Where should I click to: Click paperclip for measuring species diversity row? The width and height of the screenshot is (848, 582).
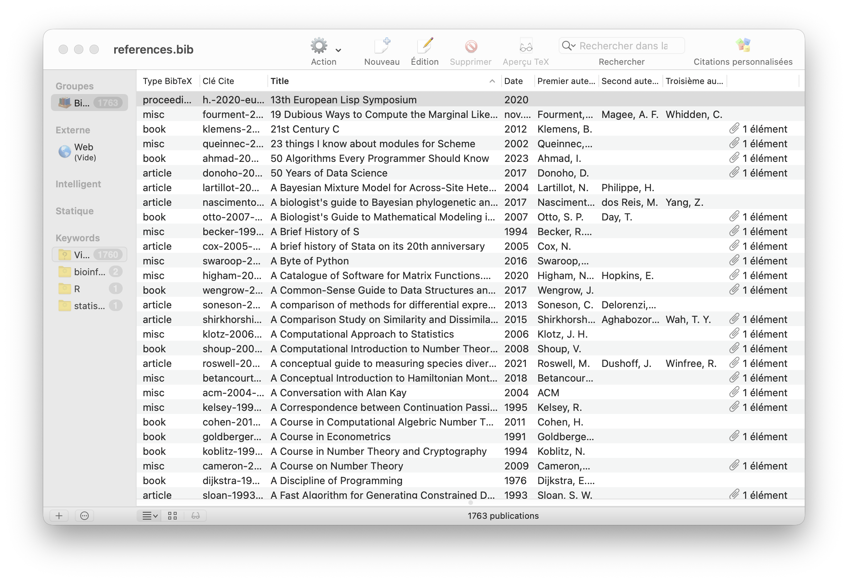[734, 363]
